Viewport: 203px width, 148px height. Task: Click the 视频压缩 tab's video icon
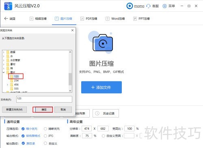coord(31,19)
